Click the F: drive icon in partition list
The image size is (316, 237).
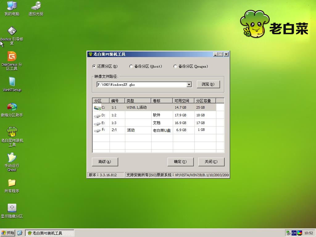tap(97, 131)
